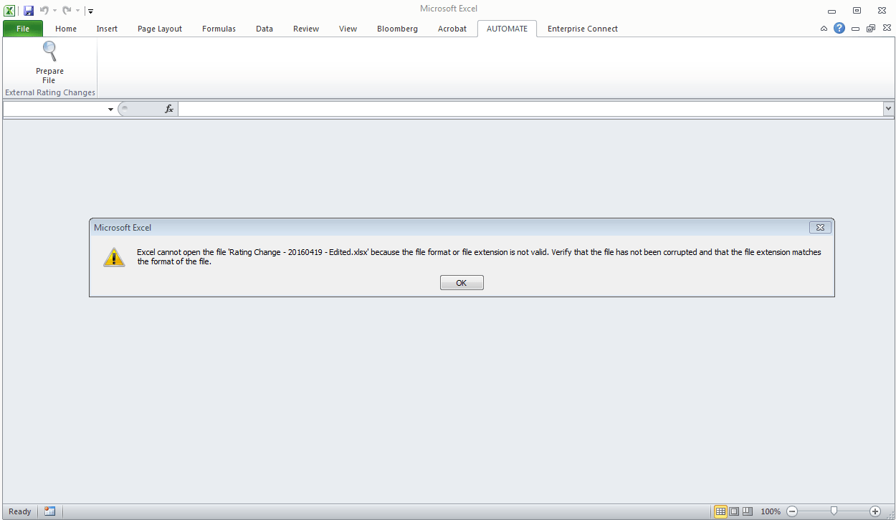Switch to Page Layout view in the status bar
Viewport: 896px width, 520px height.
click(x=734, y=511)
